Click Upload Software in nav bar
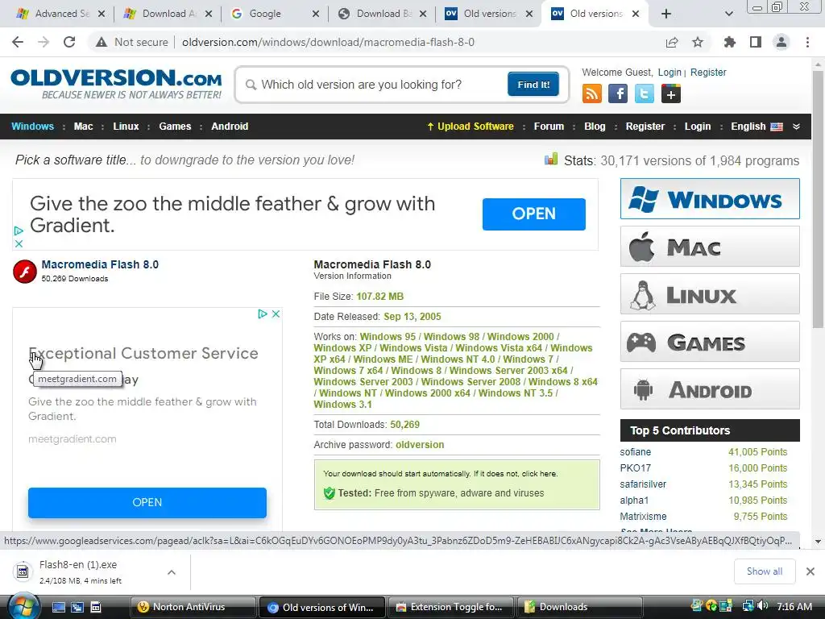This screenshot has width=825, height=619. point(470,127)
